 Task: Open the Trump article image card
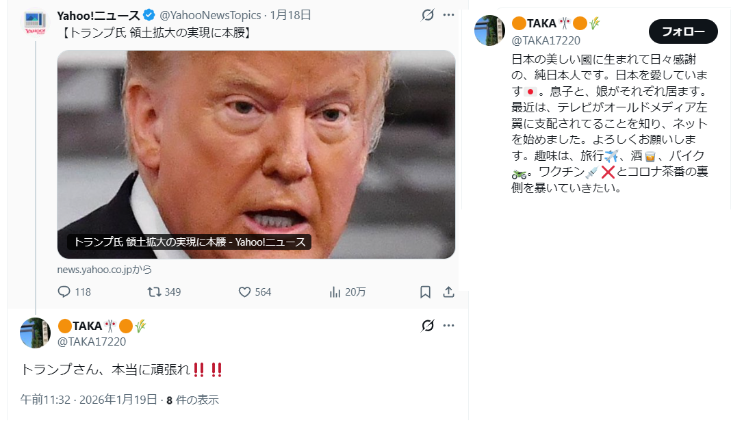click(x=256, y=154)
